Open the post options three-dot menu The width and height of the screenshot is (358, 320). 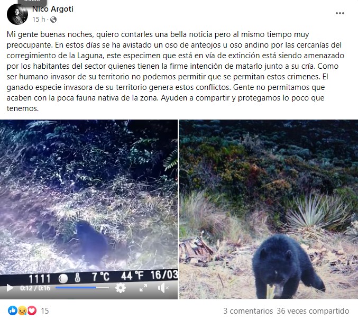[339, 13]
